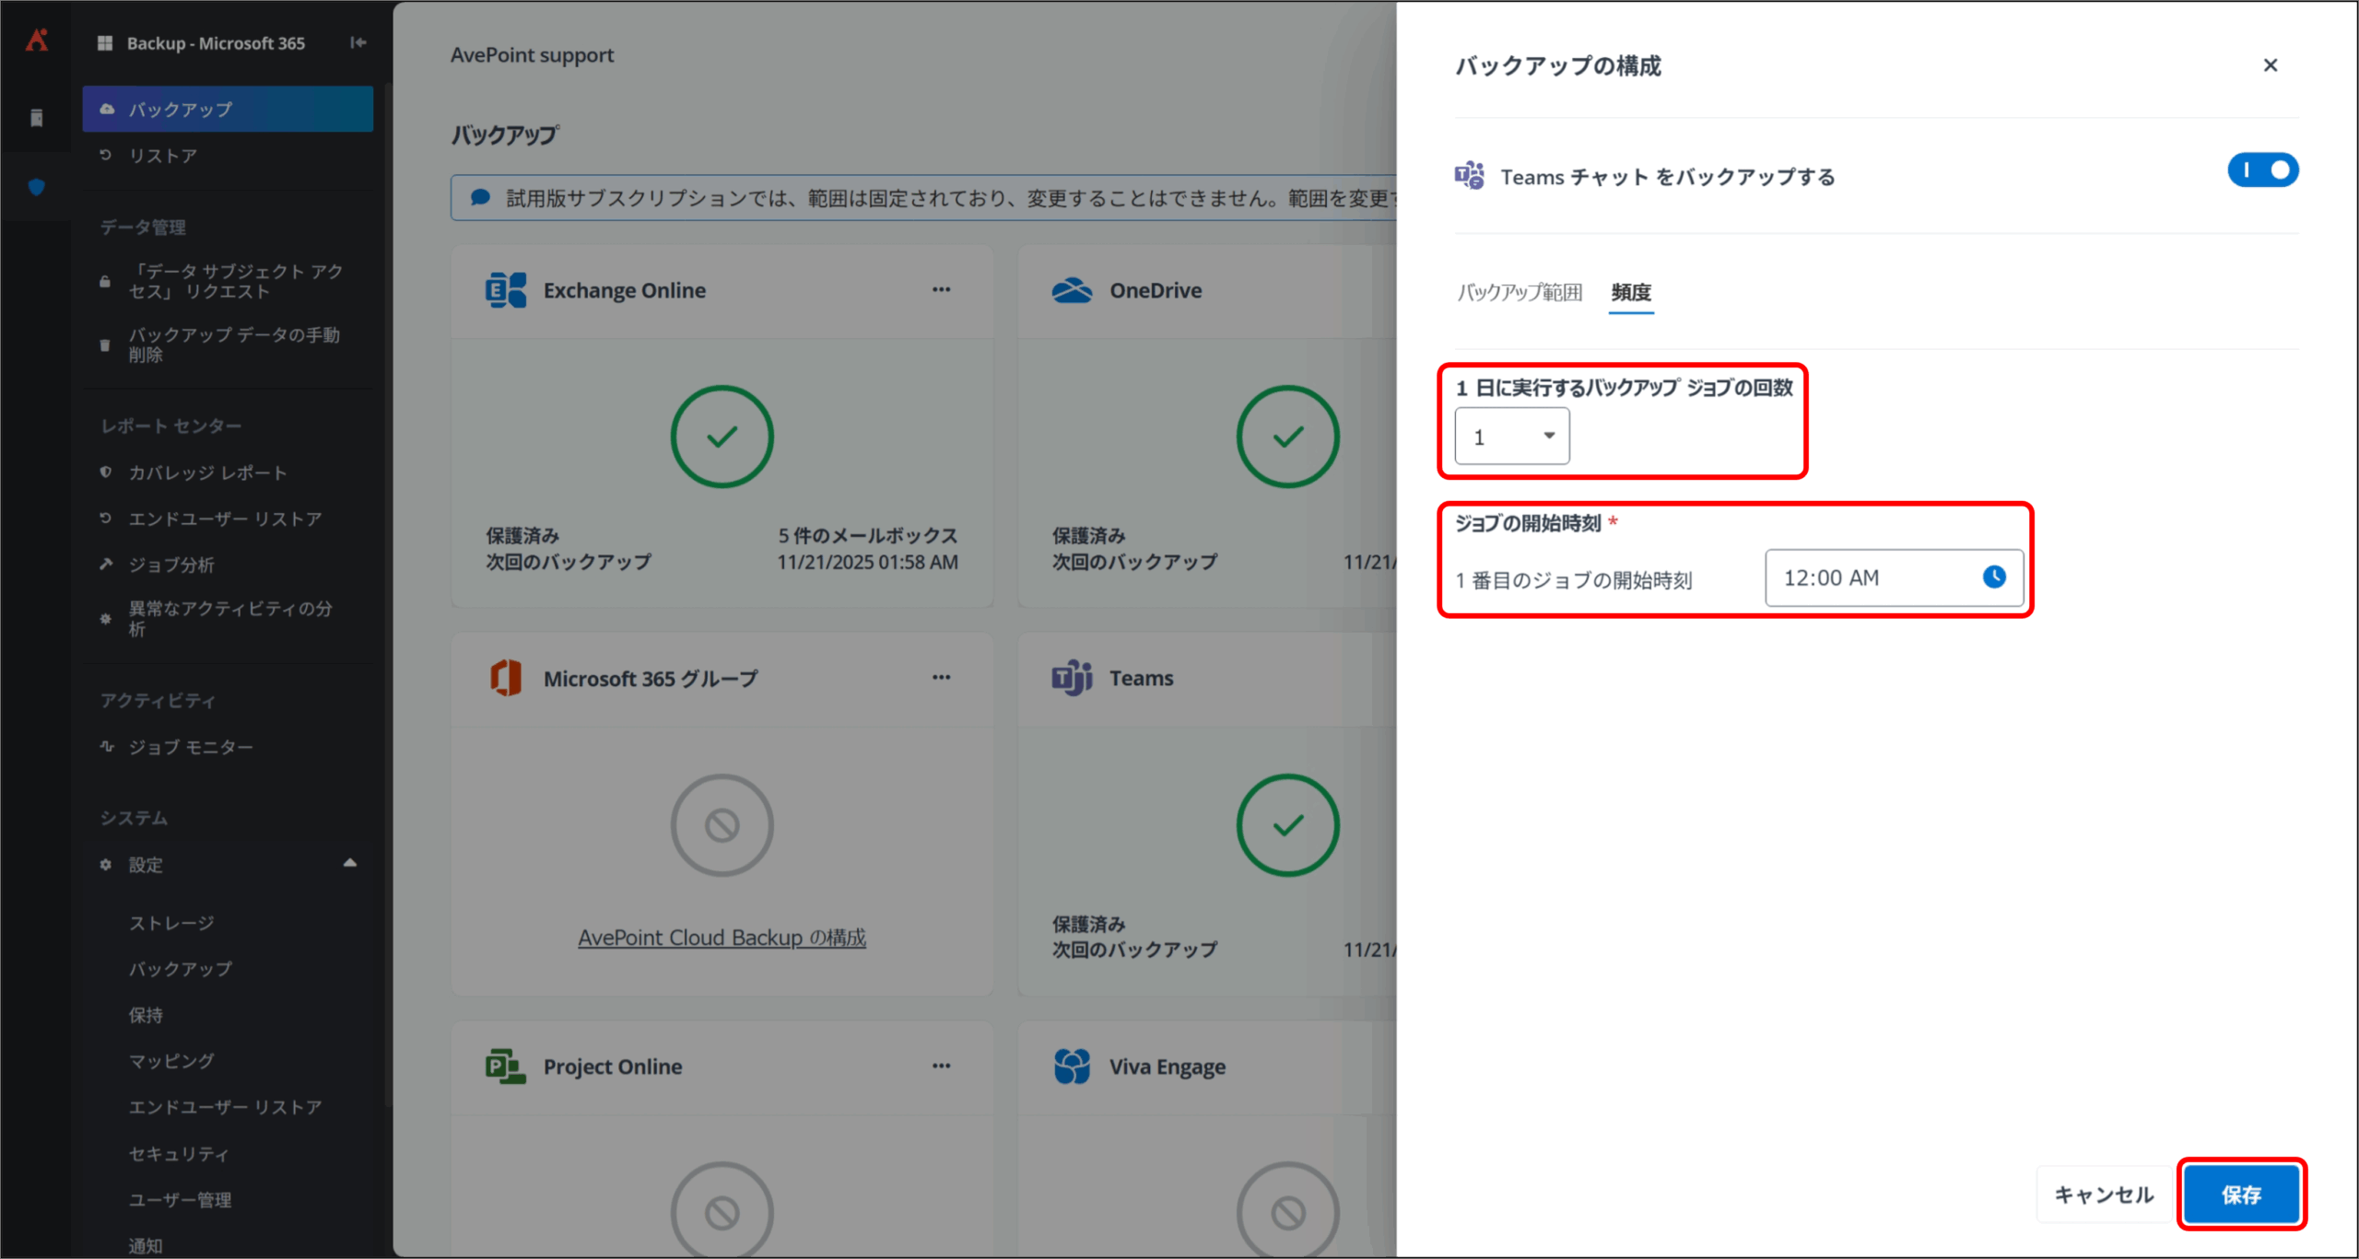
Task: Click the キャンセル button
Action: pos(2104,1195)
